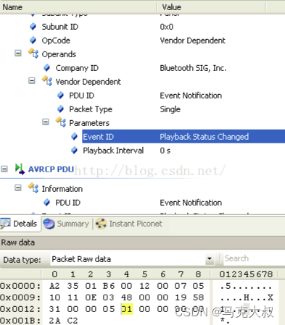Click the AVRCP PDU arrow icon
The image size is (285, 325).
coord(20,169)
